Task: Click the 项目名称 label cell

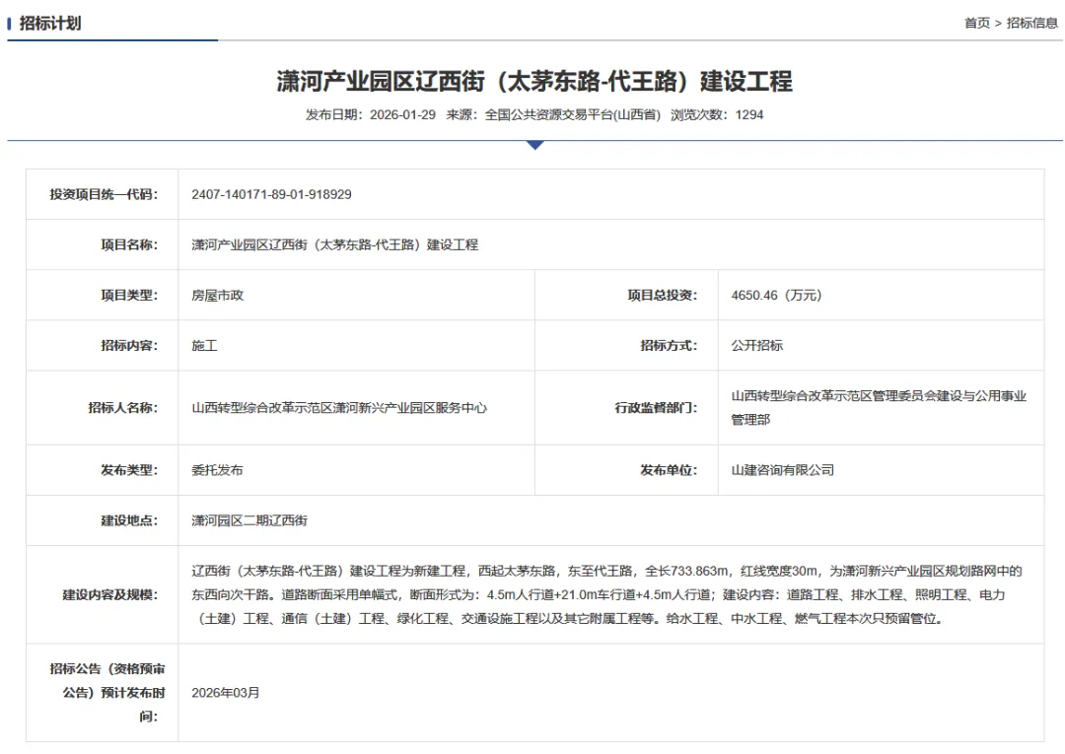Action: (103, 244)
